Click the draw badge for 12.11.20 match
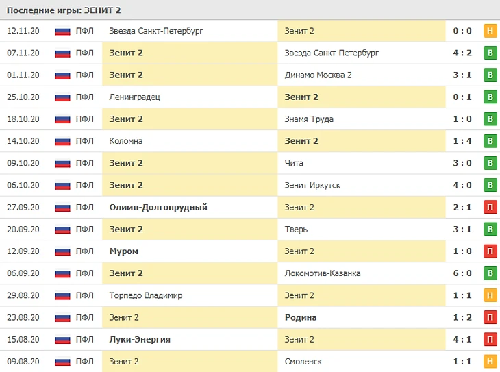Screen dimensions: 500x372 click(x=490, y=31)
